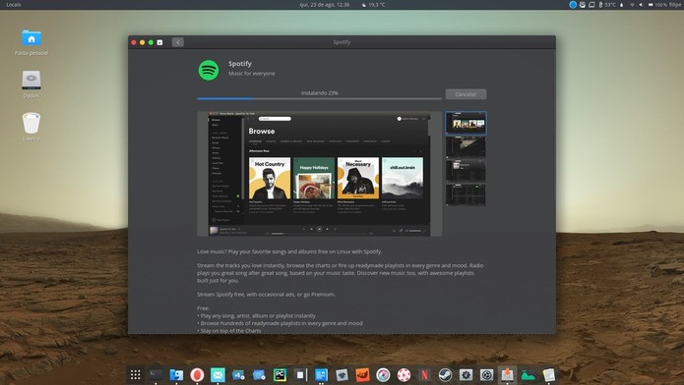Go back with the arrow button in header
684x385 pixels.
(177, 42)
